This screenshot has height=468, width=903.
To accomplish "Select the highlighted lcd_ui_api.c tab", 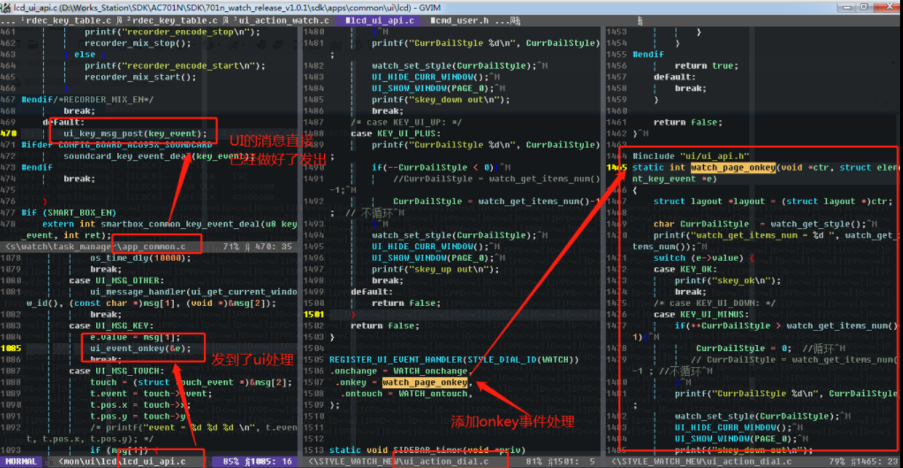I will (380, 20).
